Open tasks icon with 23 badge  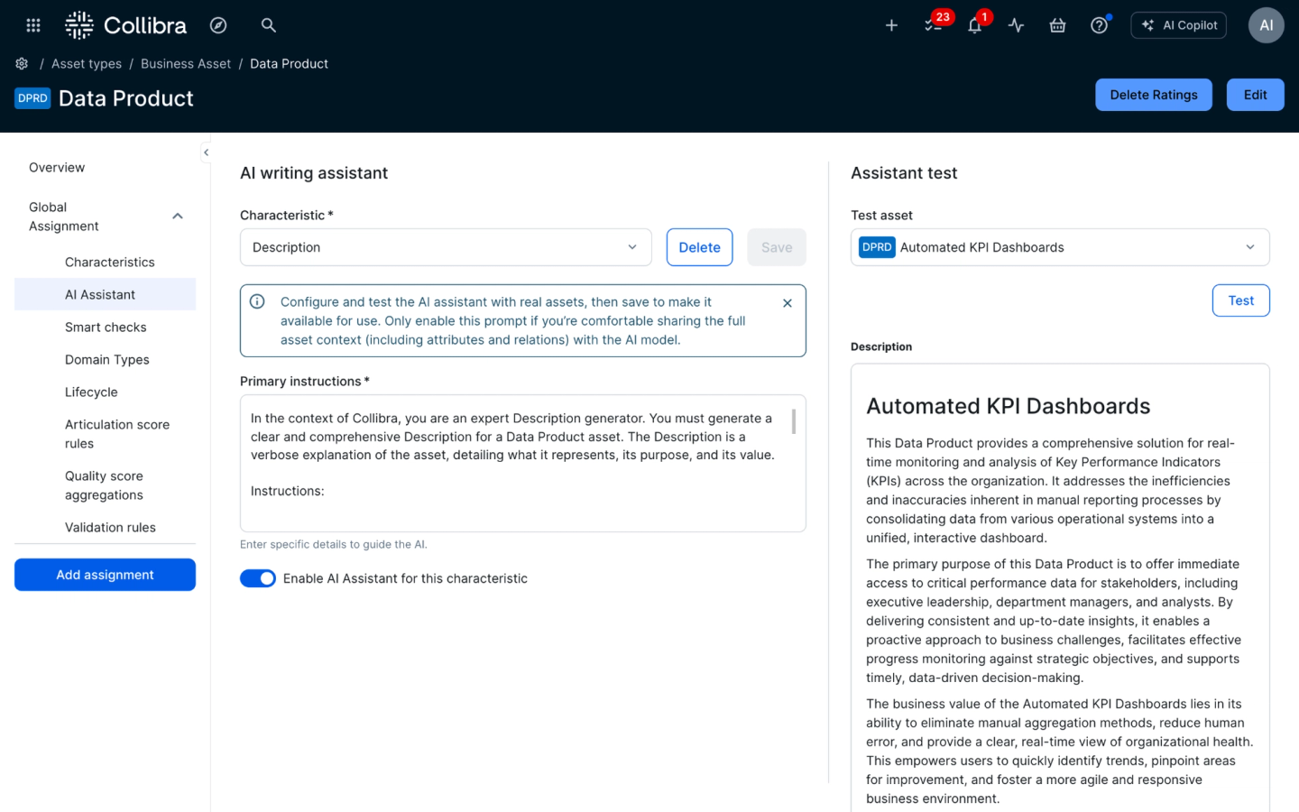934,25
